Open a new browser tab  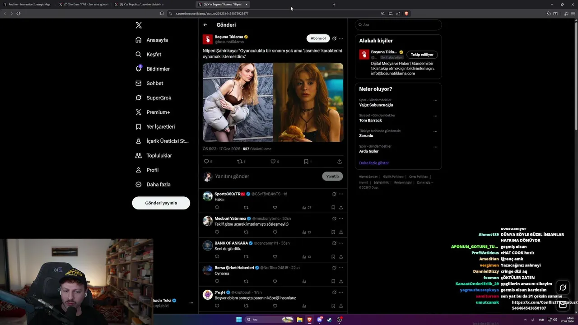[x=334, y=5]
